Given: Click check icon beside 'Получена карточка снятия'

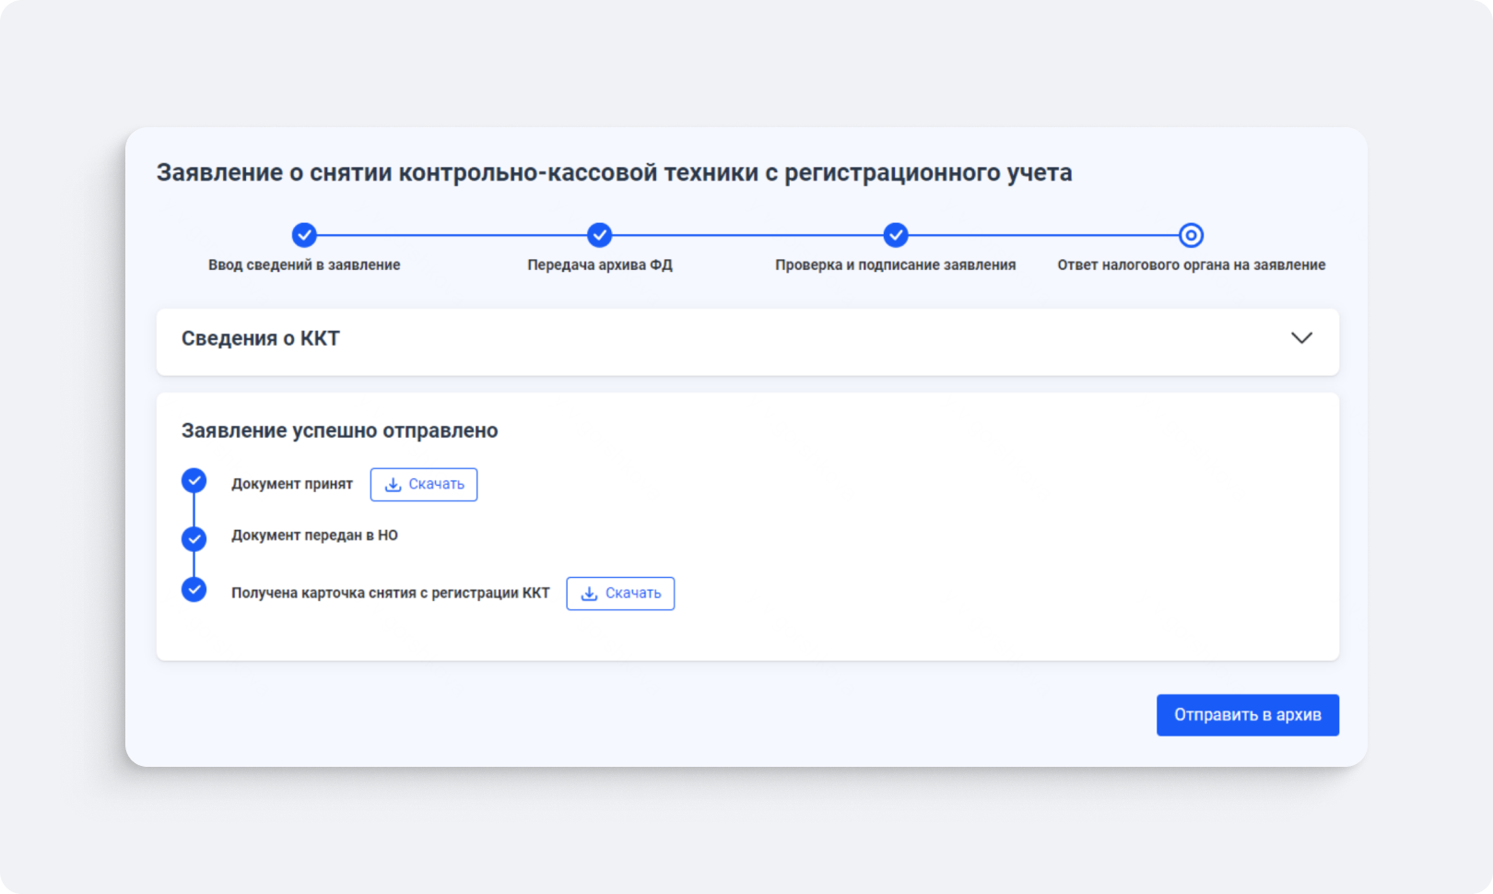Looking at the screenshot, I should coord(194,590).
